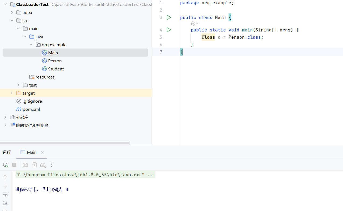This screenshot has width=343, height=211.
Task: Click the 进程已结束 exit message
Action: tap(42, 190)
